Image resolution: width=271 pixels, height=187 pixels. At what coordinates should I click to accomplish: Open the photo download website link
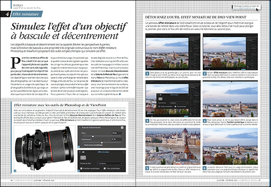(x=244, y=8)
